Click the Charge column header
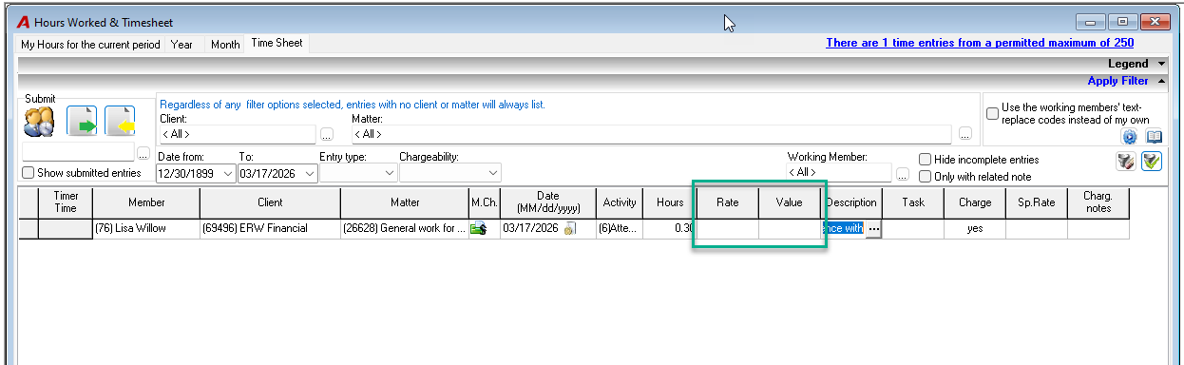Image resolution: width=1184 pixels, height=365 pixels. pos(975,202)
